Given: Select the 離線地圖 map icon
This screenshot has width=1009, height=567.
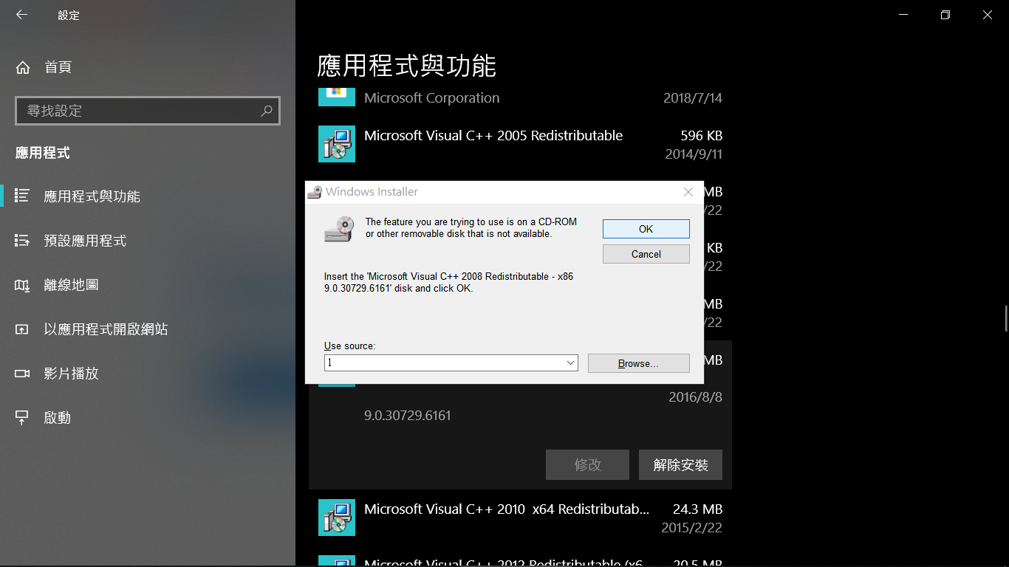Looking at the screenshot, I should pos(22,285).
